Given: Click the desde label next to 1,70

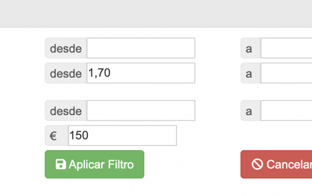Looking at the screenshot, I should tap(66, 73).
